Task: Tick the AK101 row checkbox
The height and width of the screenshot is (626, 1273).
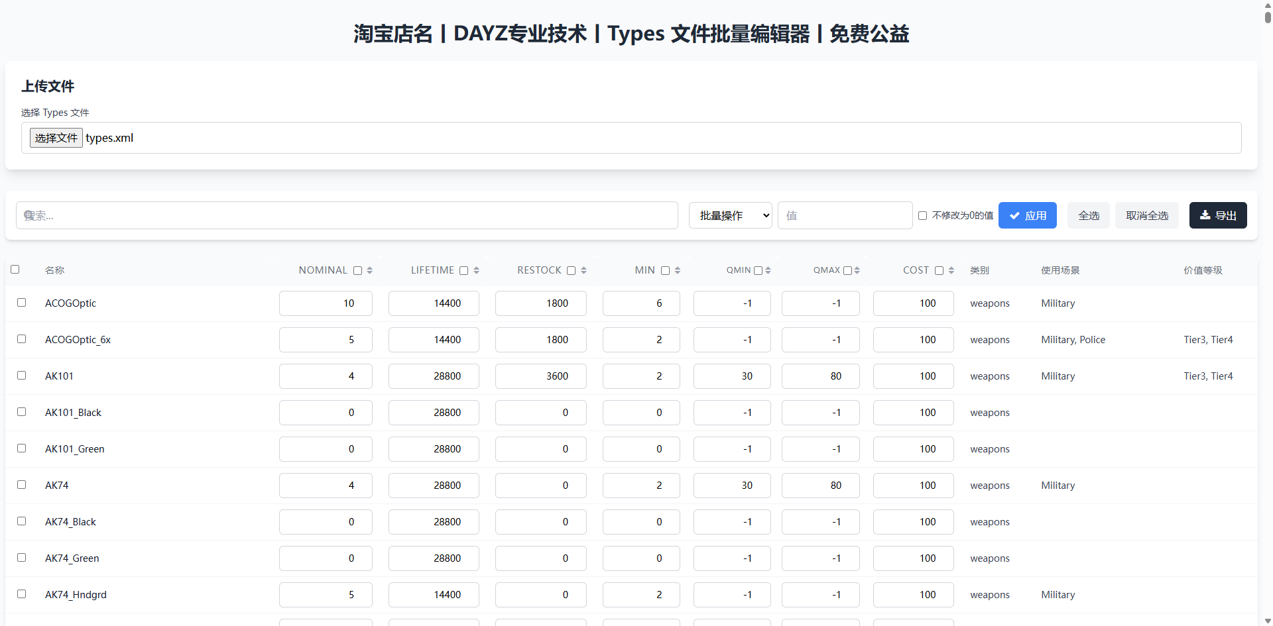Action: [22, 376]
